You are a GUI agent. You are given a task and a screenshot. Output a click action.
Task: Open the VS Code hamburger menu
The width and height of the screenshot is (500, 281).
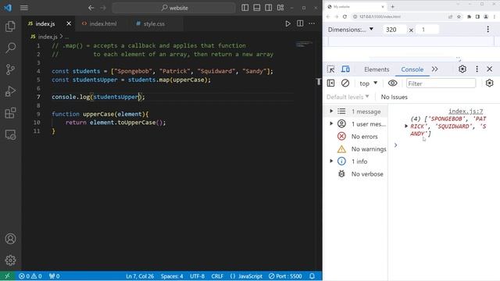point(24,8)
